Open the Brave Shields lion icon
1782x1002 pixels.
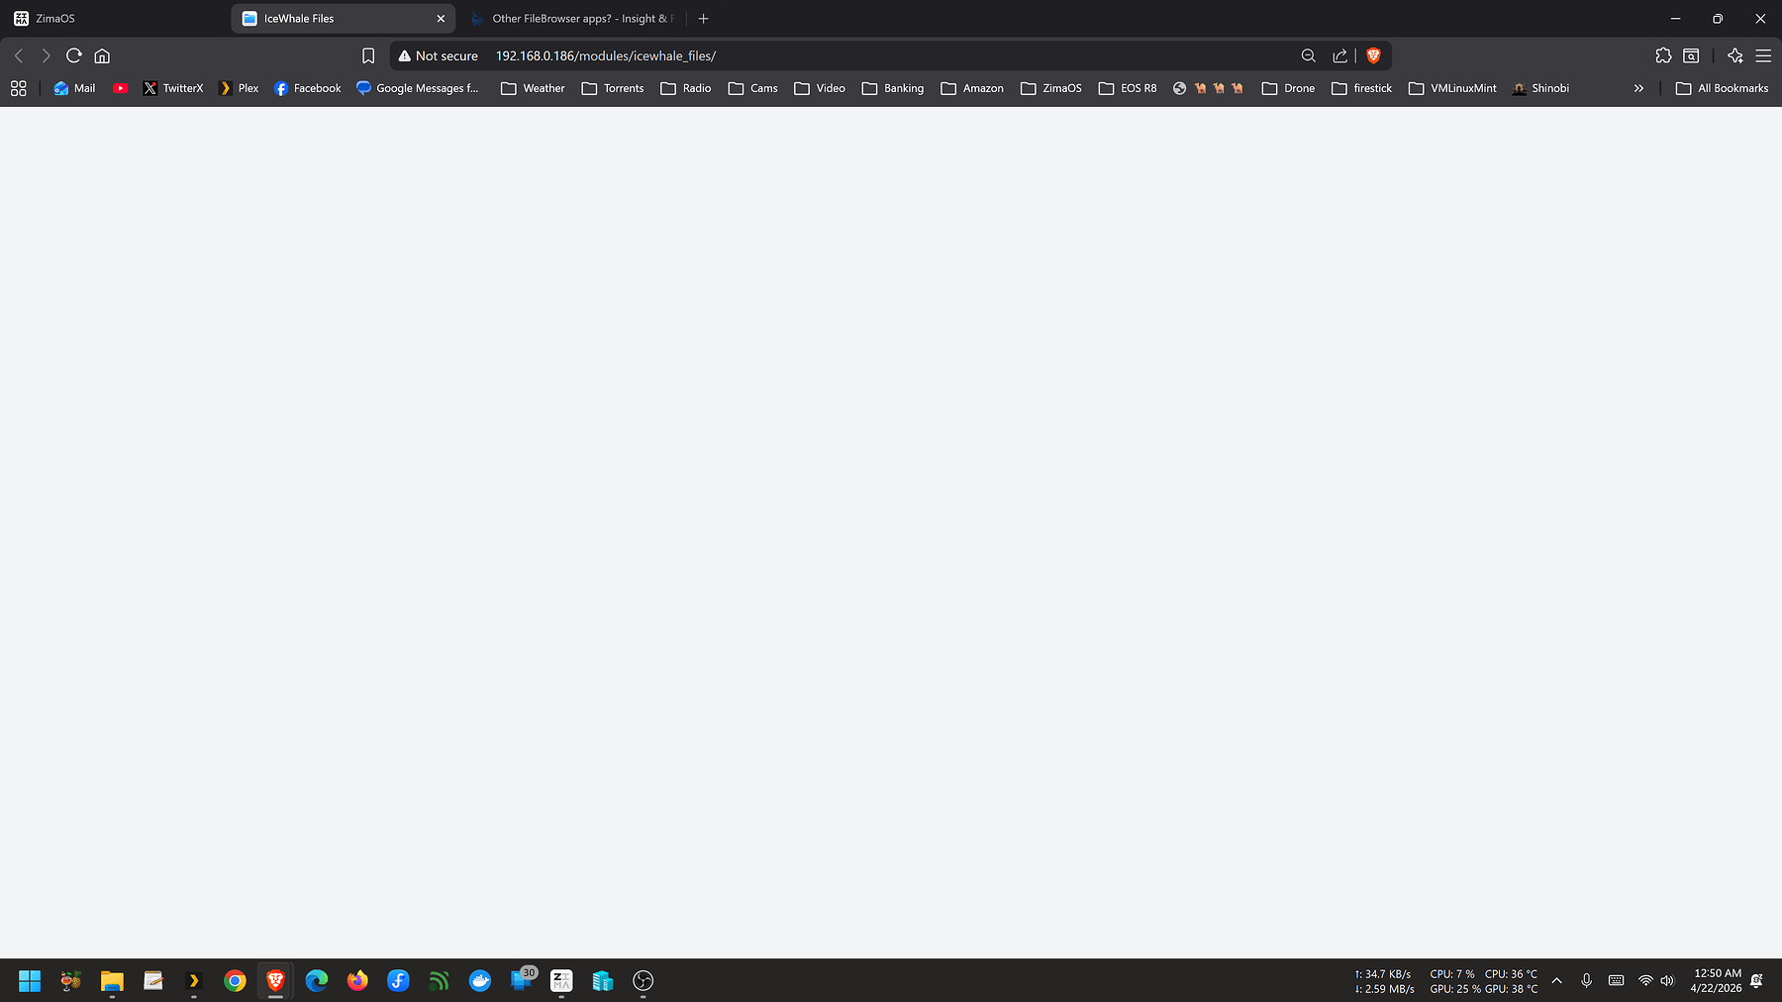pyautogui.click(x=1373, y=56)
